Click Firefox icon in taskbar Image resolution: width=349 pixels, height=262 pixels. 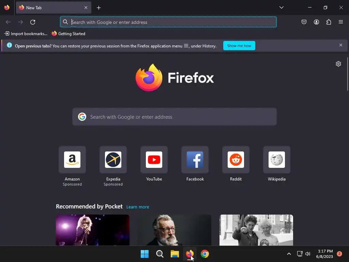(189, 254)
